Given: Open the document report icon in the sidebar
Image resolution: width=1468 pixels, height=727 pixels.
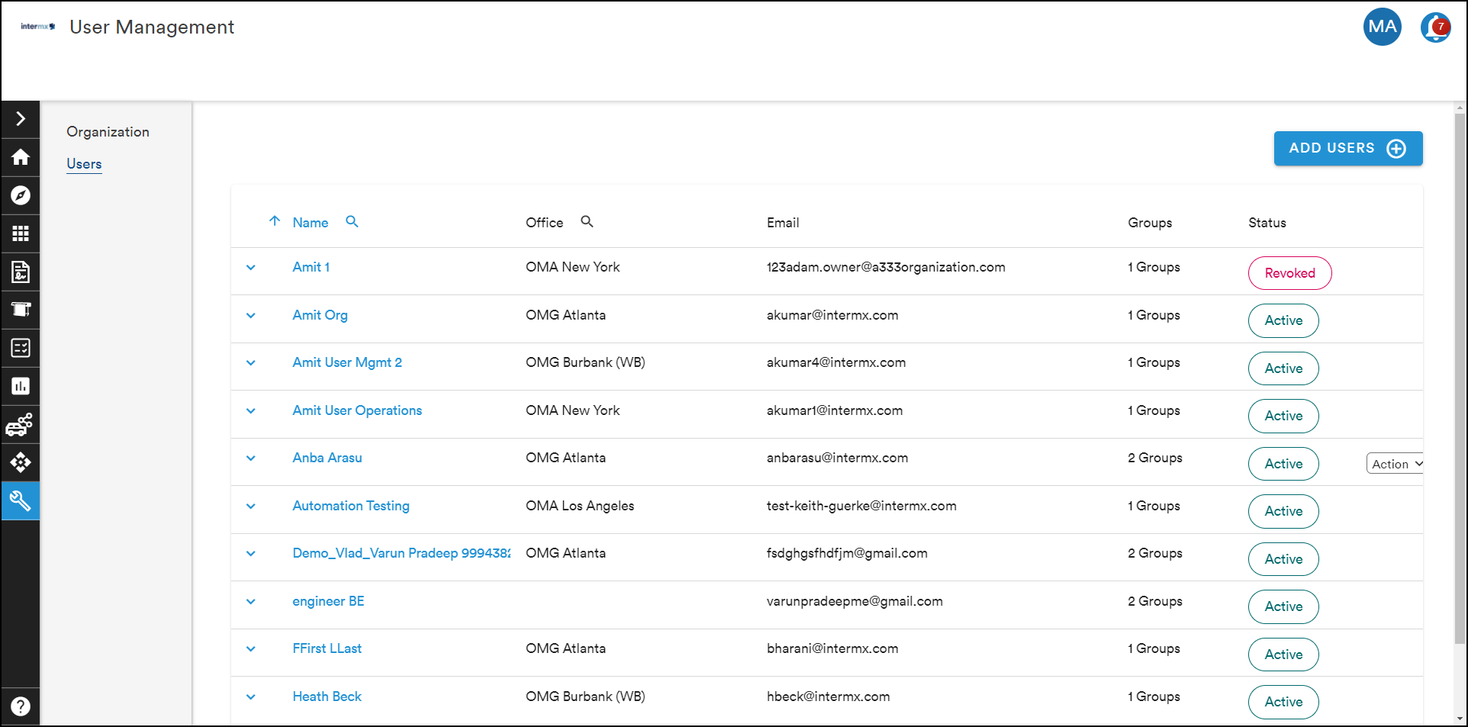Looking at the screenshot, I should coord(21,272).
